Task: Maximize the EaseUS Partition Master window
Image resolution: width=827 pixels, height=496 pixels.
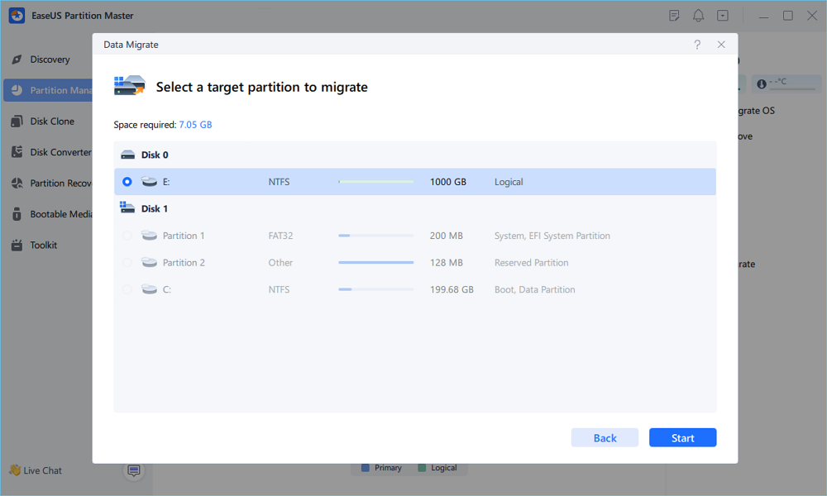Action: [787, 16]
